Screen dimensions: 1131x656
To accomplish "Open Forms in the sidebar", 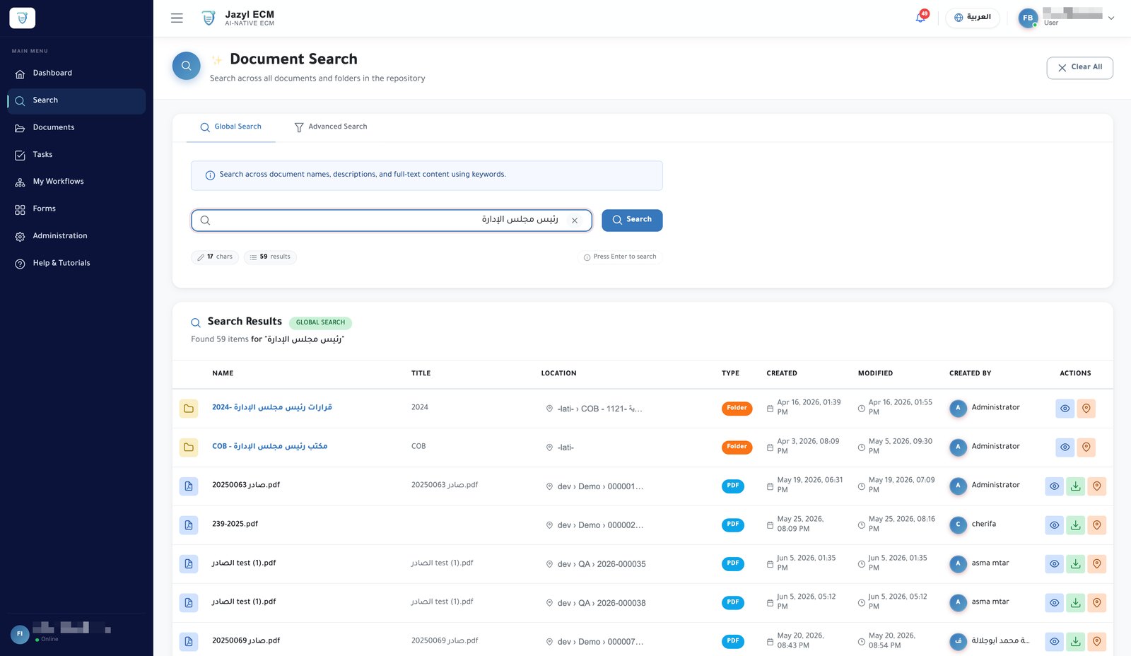I will click(76, 209).
